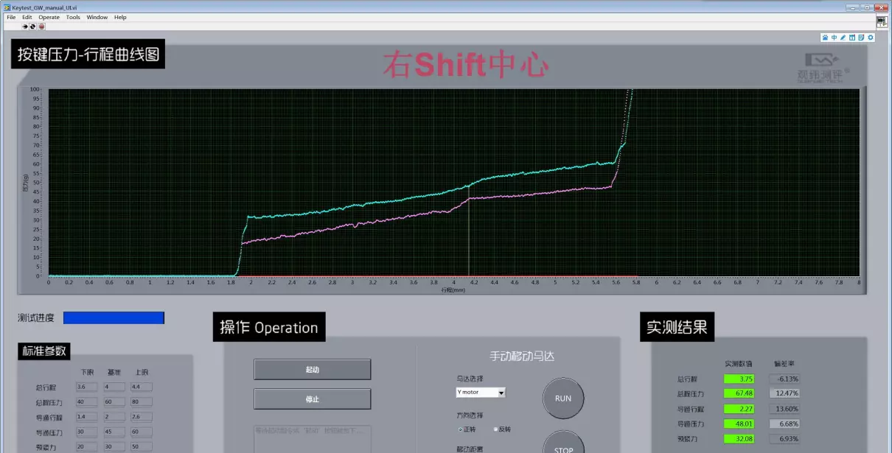Viewport: 892px width, 453px height.
Task: Click the VI connector pane icon
Action: pyautogui.click(x=882, y=21)
